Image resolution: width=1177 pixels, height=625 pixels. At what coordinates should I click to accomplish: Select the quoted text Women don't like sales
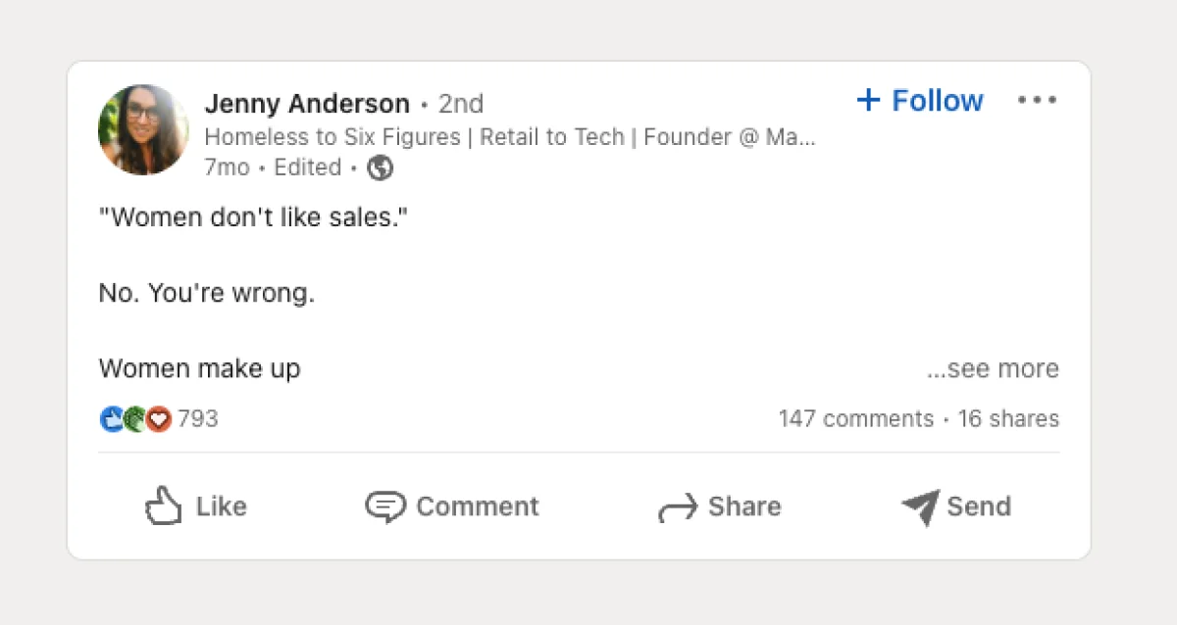coord(254,216)
